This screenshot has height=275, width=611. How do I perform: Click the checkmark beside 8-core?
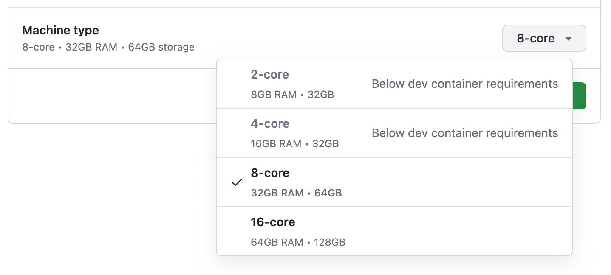pos(237,182)
